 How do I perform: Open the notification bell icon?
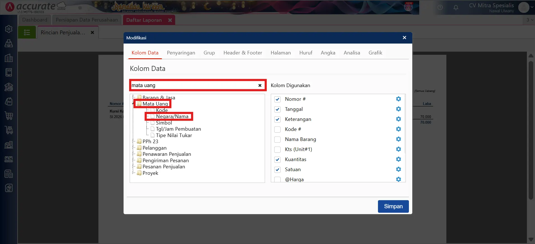[456, 8]
